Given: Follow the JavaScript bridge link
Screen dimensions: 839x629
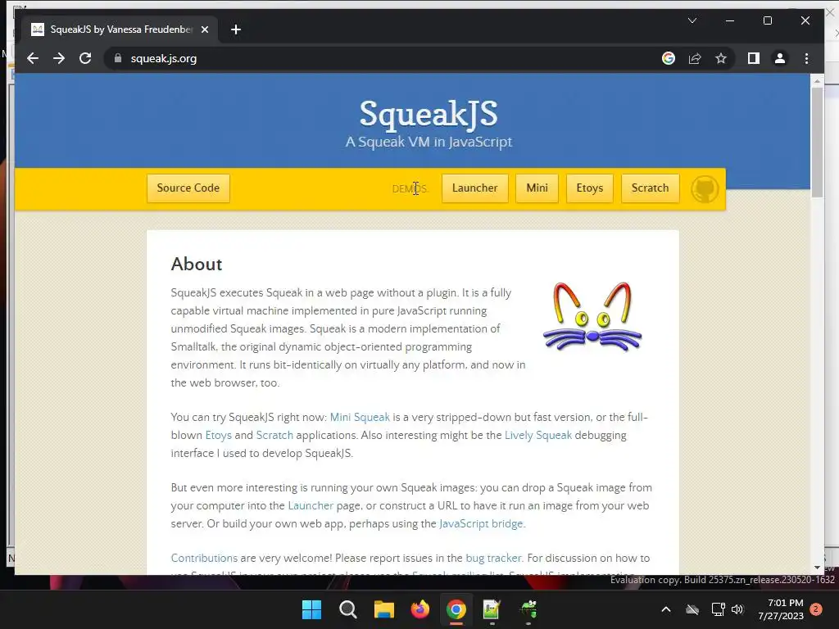Looking at the screenshot, I should pyautogui.click(x=481, y=523).
